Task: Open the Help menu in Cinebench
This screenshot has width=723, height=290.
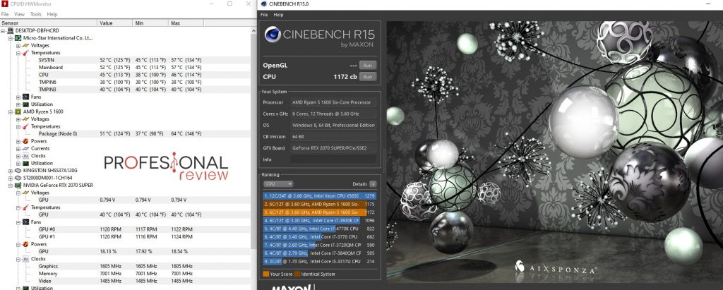Action: (x=278, y=15)
